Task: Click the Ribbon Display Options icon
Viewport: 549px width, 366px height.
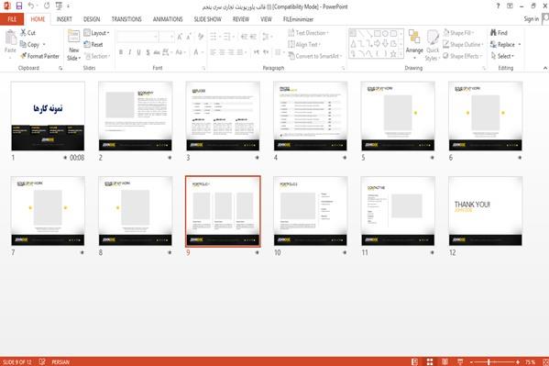Action: click(x=510, y=6)
